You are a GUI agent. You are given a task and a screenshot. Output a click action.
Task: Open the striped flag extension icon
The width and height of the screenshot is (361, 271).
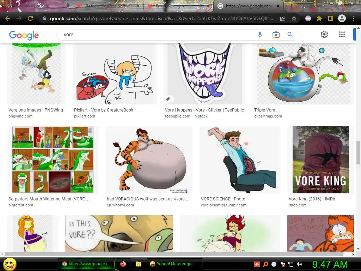coord(308,18)
